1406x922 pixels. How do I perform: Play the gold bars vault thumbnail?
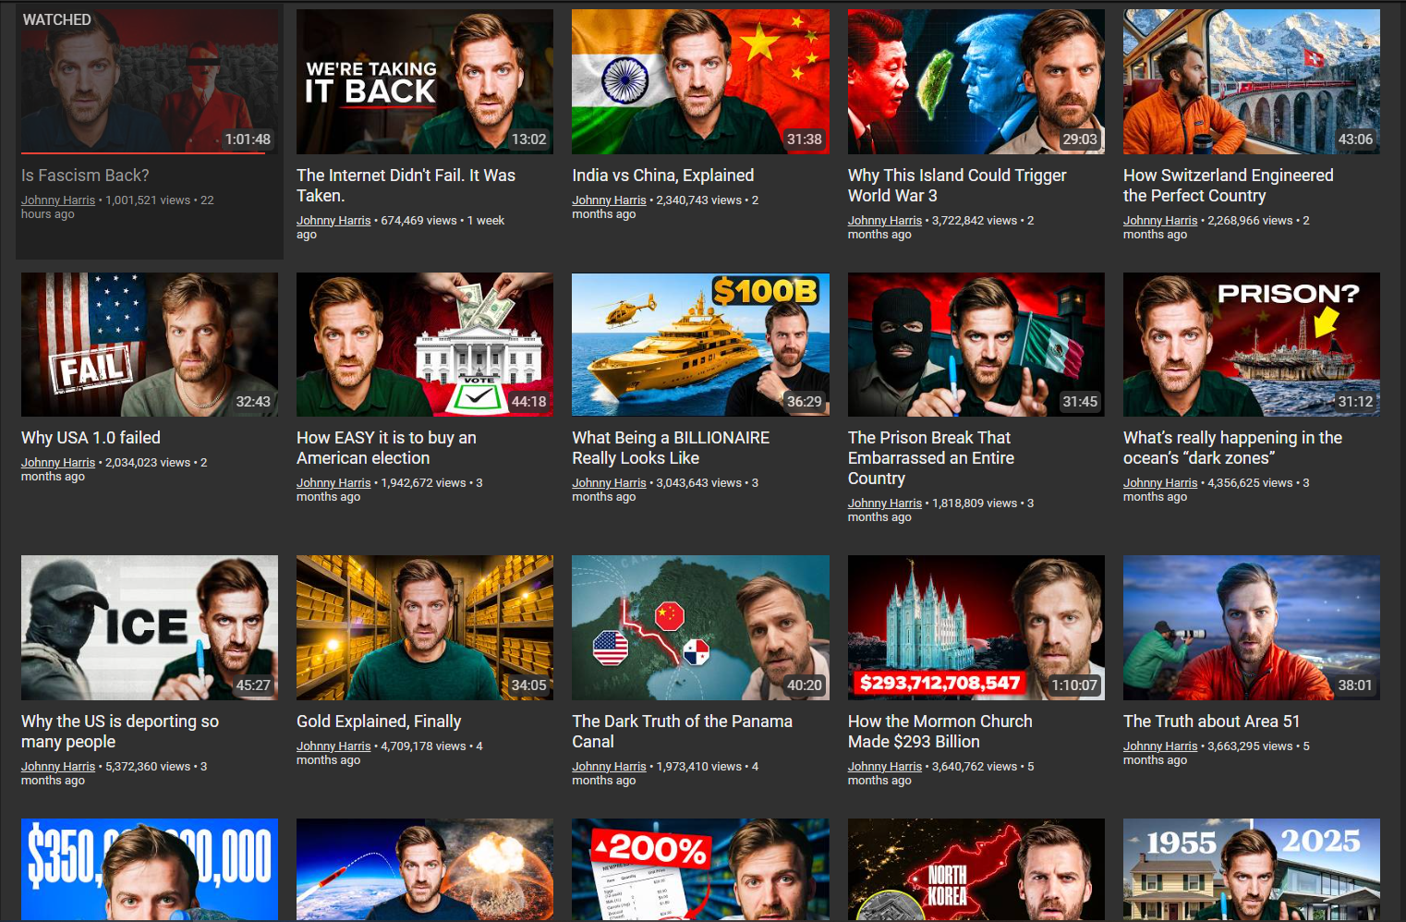coord(425,627)
